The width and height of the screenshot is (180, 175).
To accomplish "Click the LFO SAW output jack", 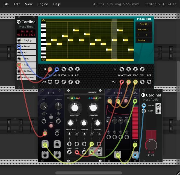I will point(45,155).
